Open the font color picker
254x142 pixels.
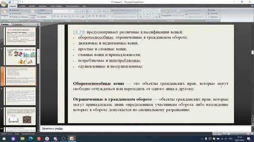tap(83, 16)
